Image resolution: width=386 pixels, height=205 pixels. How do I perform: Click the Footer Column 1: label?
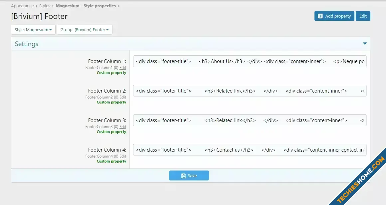point(107,61)
